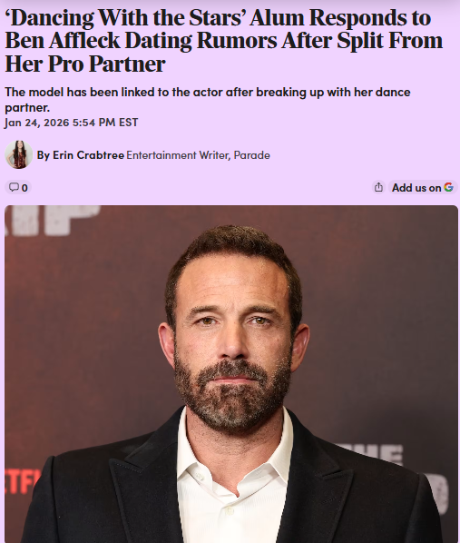Click the white backdrop lettering at the photo's top
This screenshot has height=543, width=460.
[x=52, y=219]
